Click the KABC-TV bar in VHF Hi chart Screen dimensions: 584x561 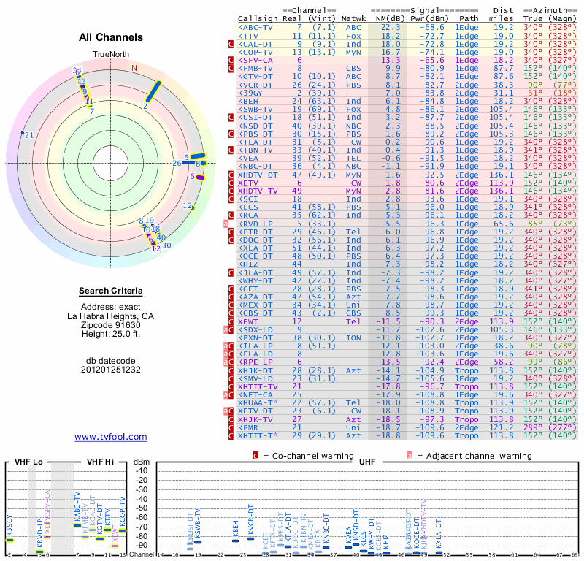(x=77, y=526)
